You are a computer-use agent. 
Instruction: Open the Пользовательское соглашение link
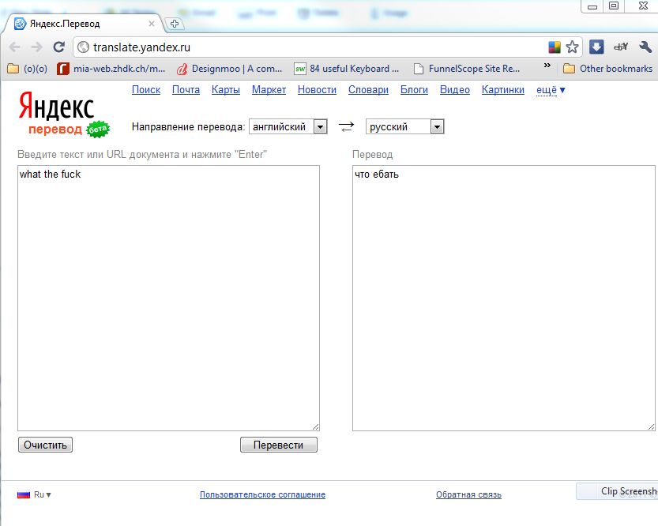[x=262, y=495]
